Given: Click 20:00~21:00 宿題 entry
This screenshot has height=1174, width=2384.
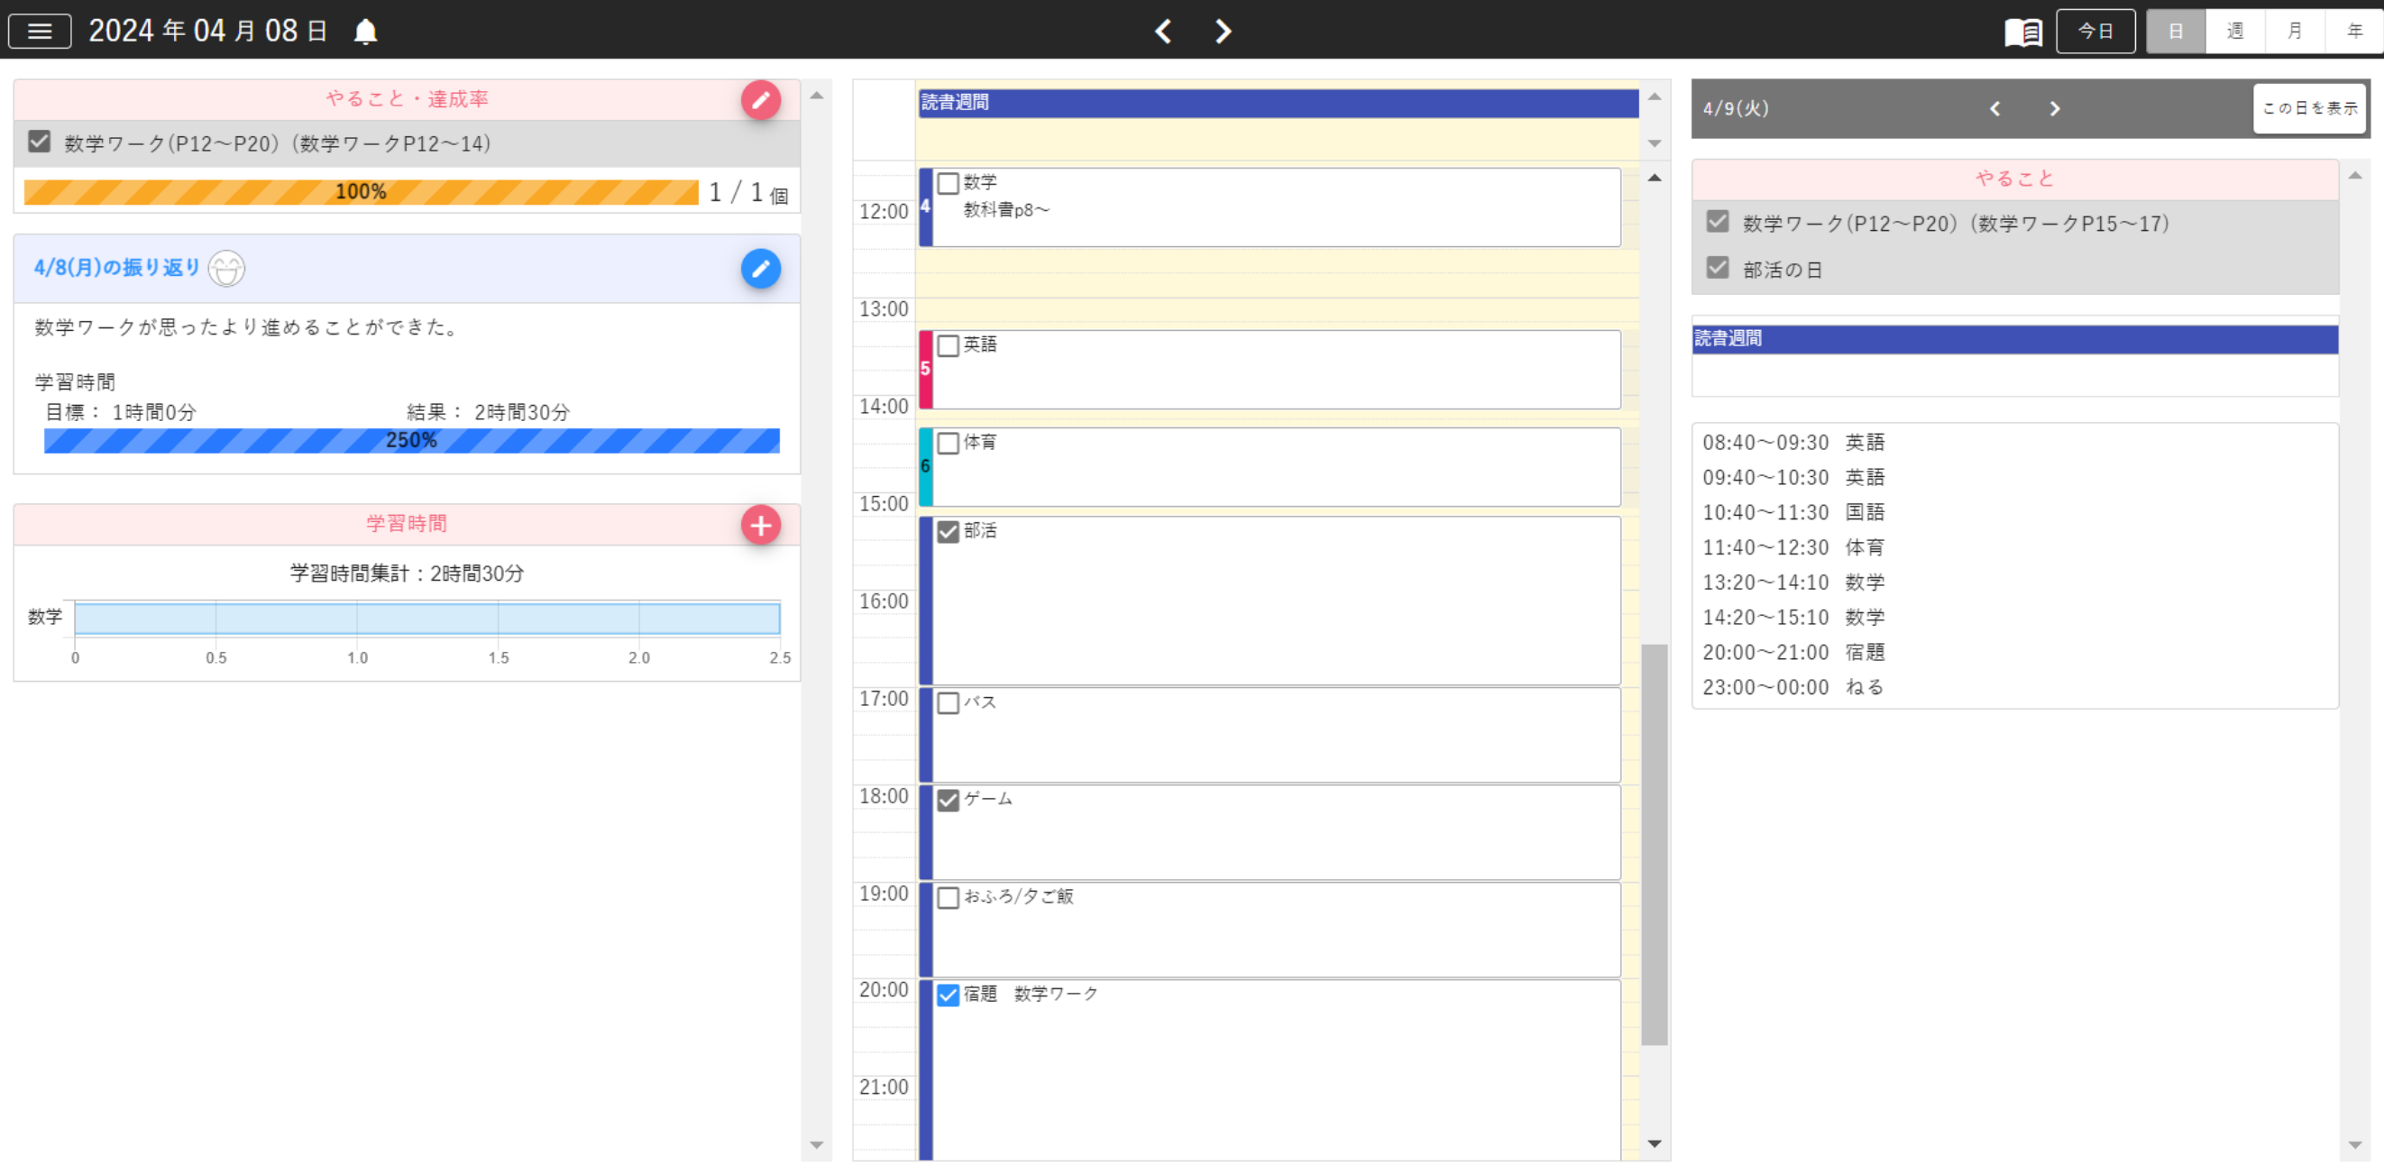Looking at the screenshot, I should point(1793,653).
